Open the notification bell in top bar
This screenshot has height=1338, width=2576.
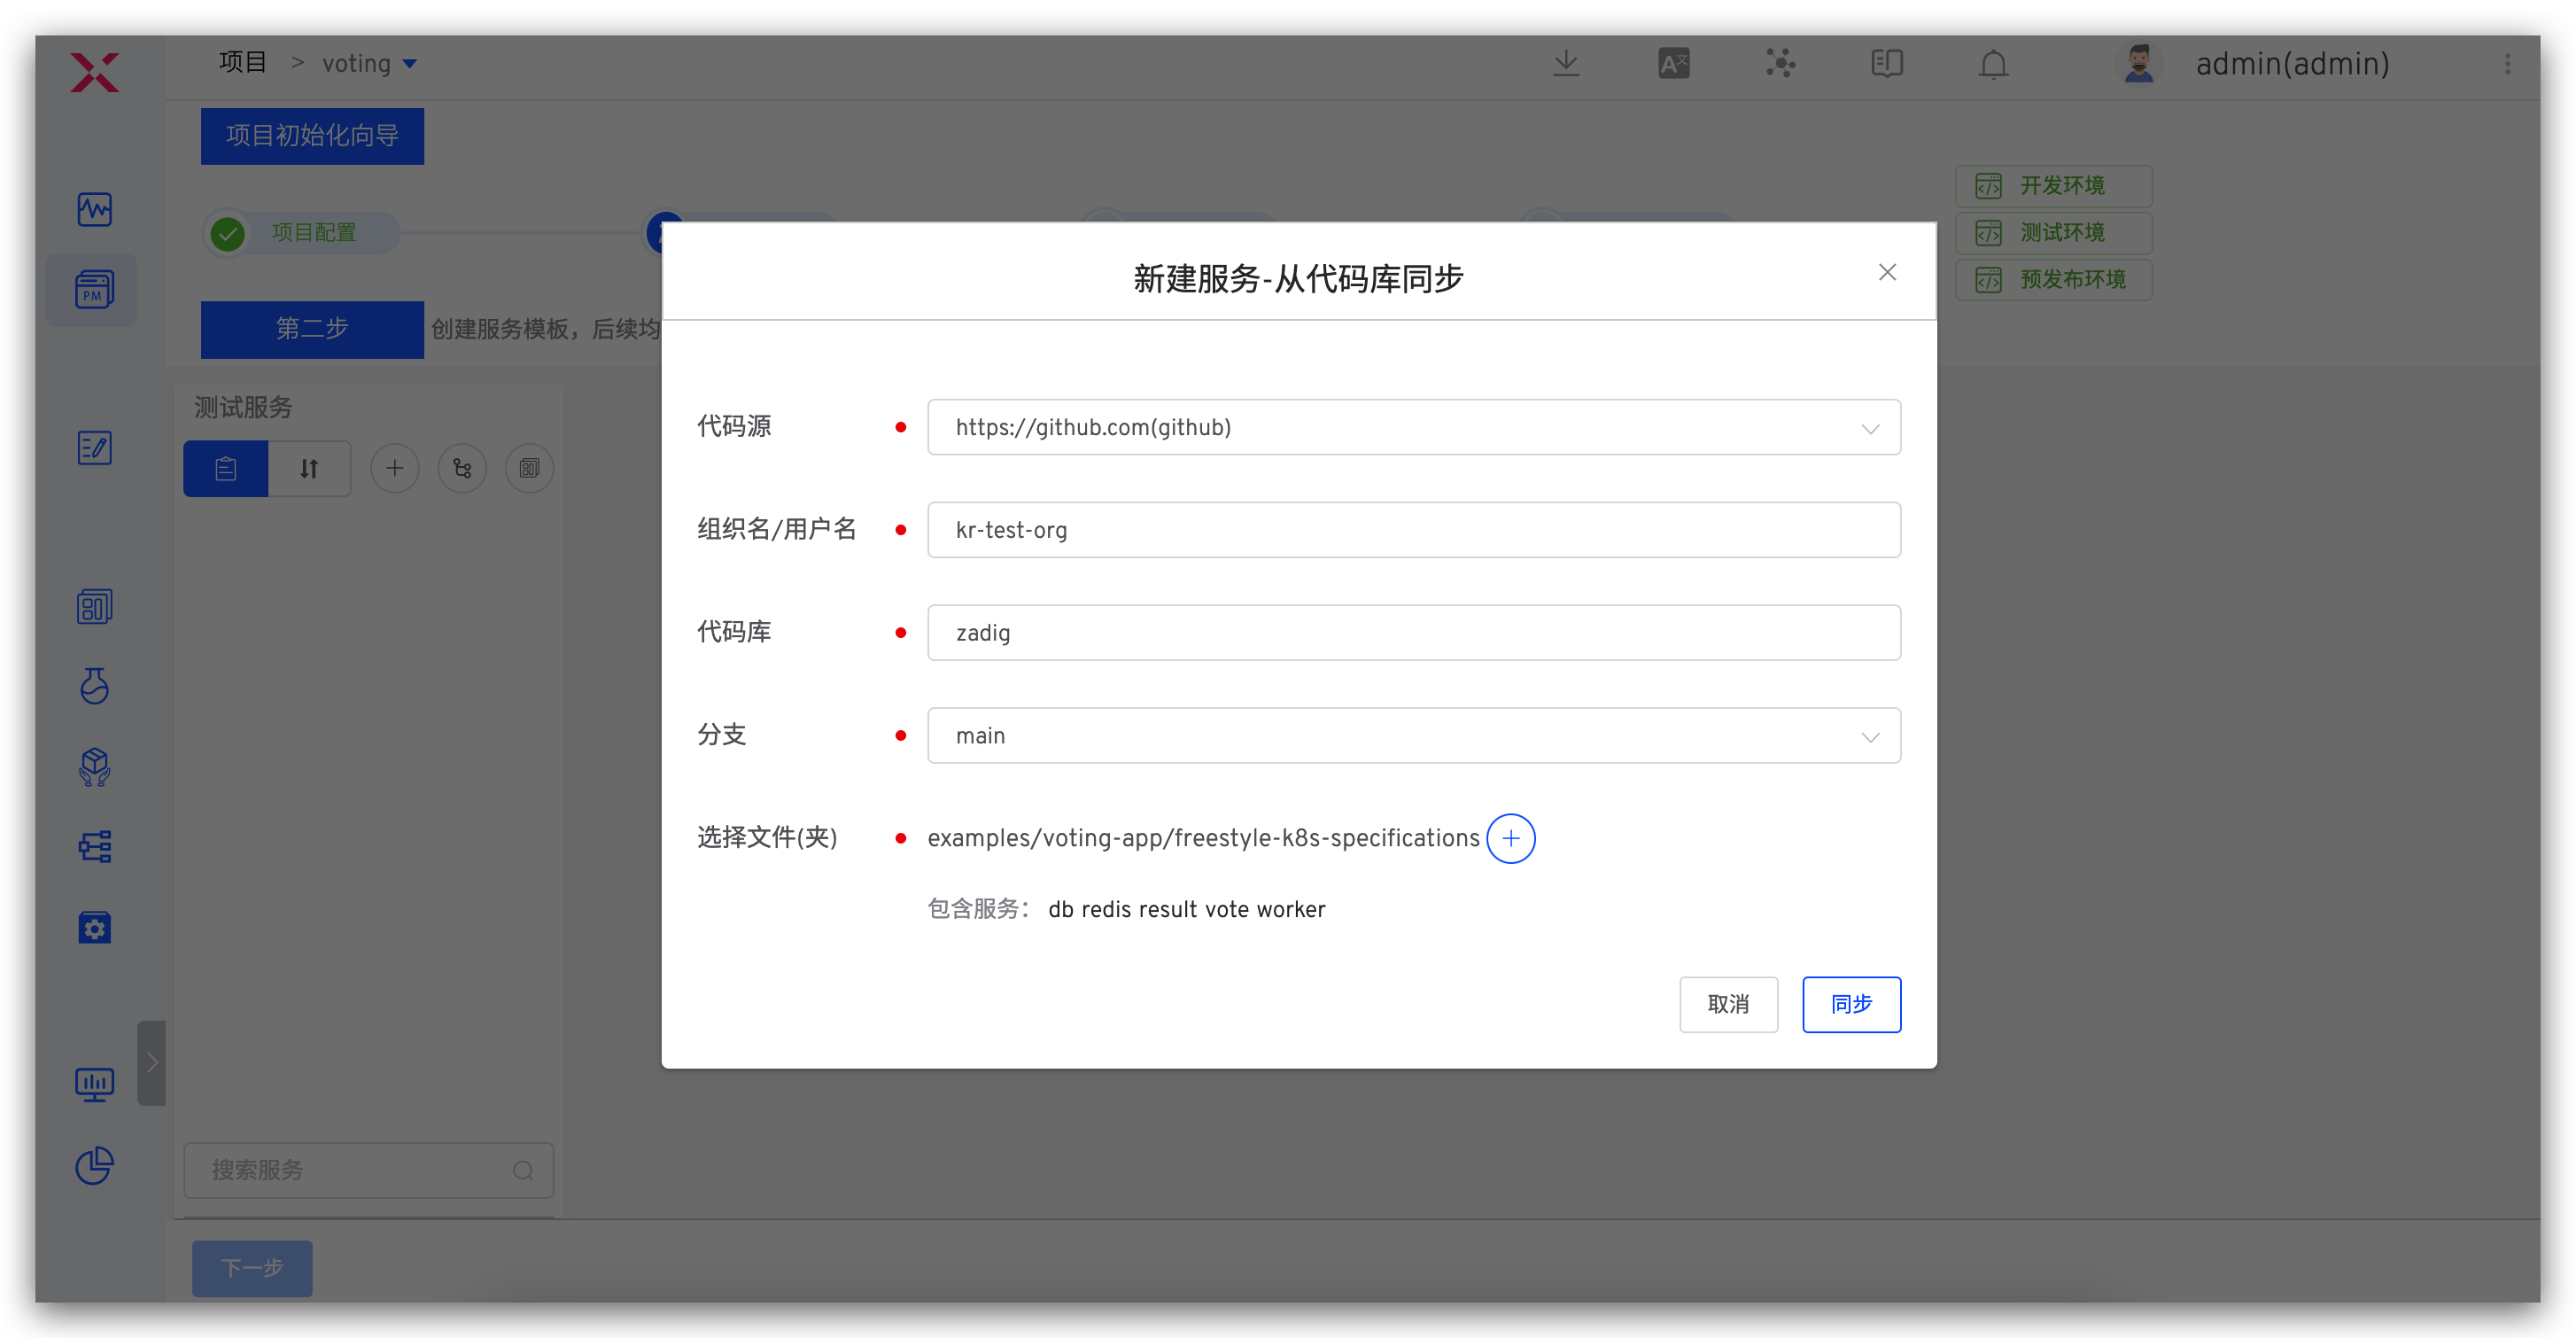1993,63
